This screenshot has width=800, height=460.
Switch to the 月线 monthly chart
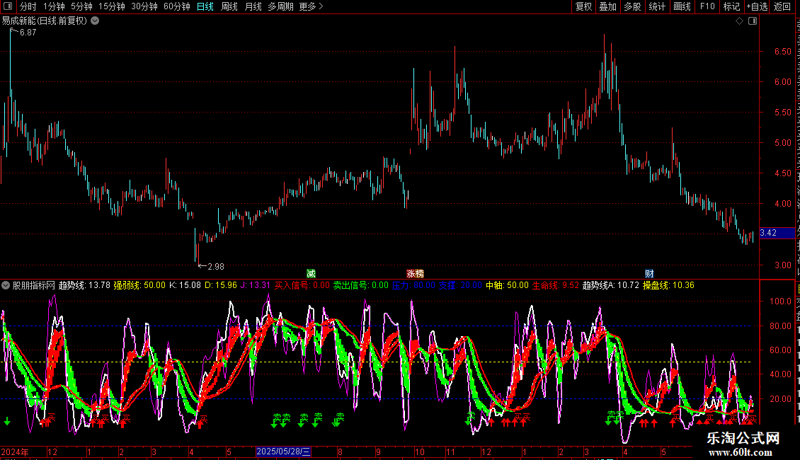253,6
